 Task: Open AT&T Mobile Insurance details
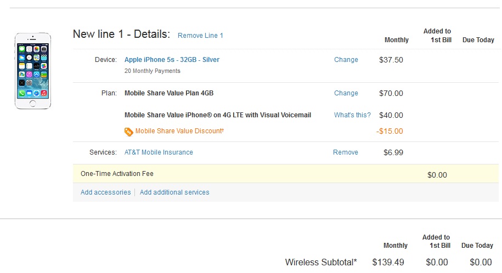[x=159, y=152]
